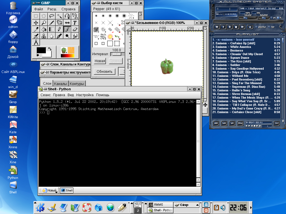Viewport: 286px width, 214px height.
Task: Open the Playlist window menu button
Action: [212, 34]
